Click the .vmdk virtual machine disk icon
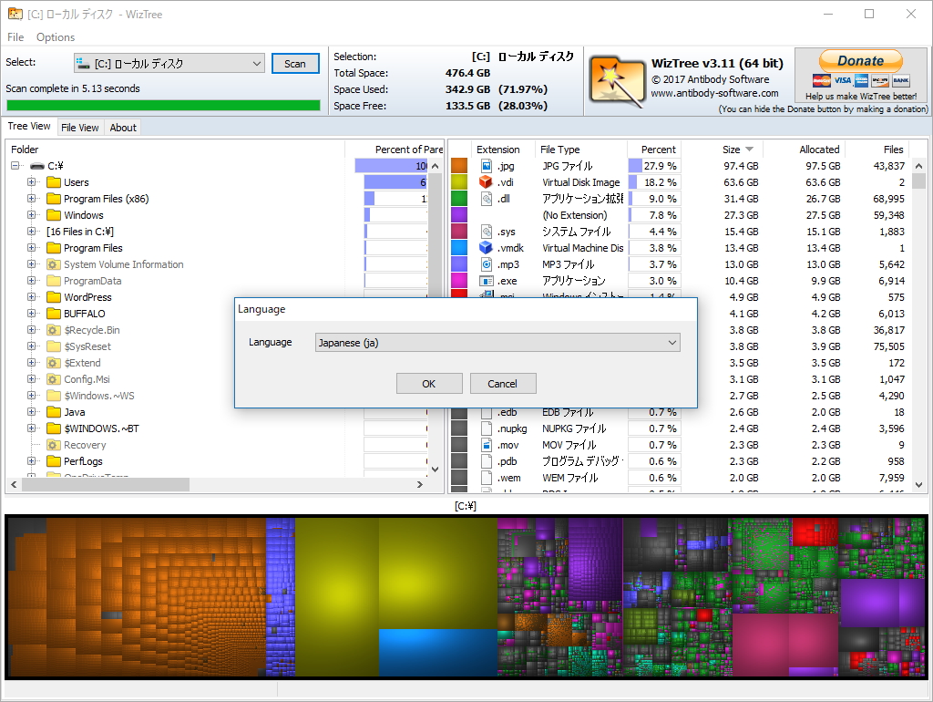 487,248
